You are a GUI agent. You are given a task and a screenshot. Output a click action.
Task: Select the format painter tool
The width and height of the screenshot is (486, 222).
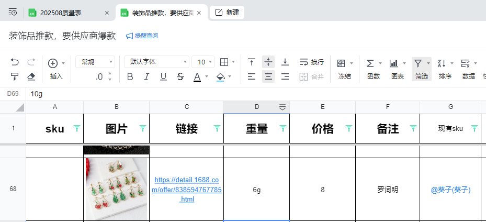click(x=15, y=77)
